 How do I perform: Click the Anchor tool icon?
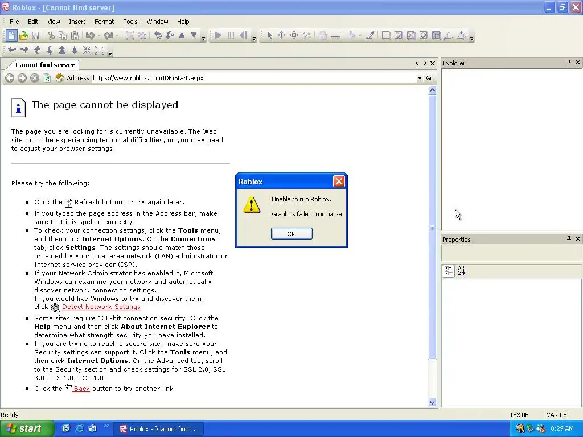335,36
